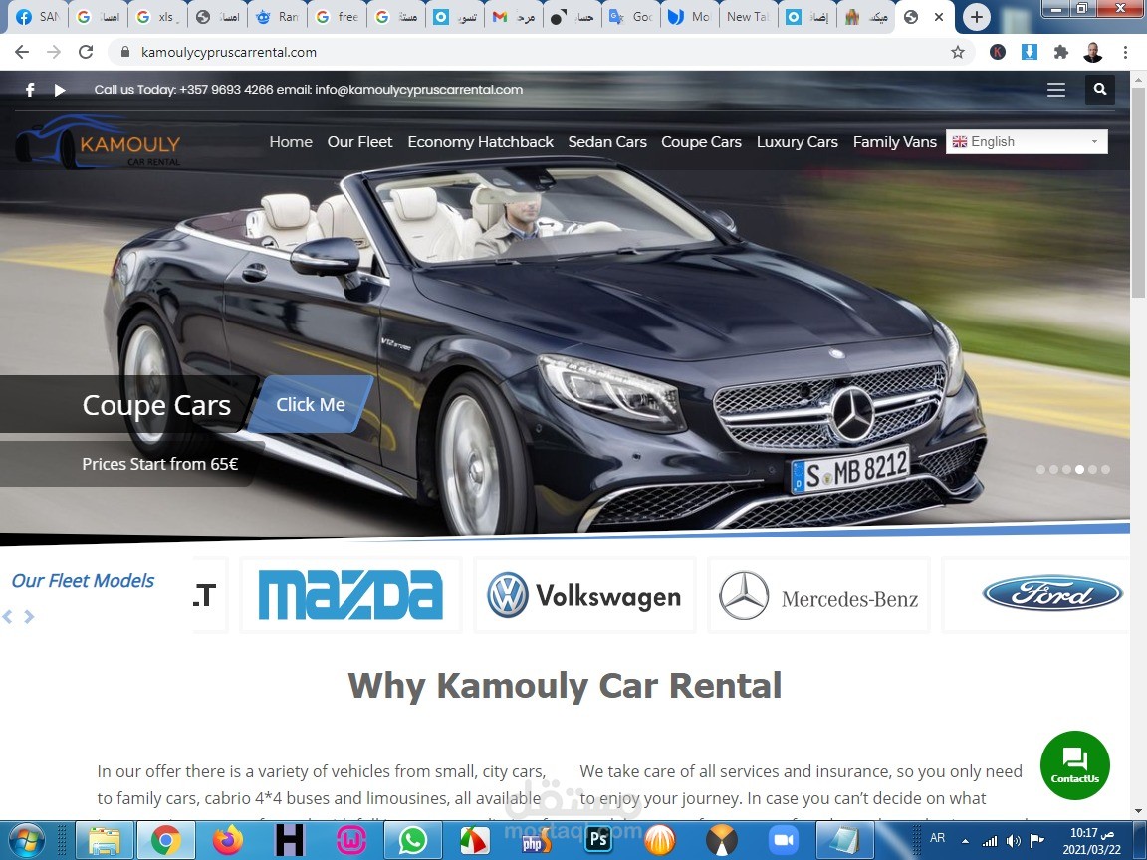Go back with the browser back arrow
Viewport: 1147px width, 860px height.
[22, 52]
